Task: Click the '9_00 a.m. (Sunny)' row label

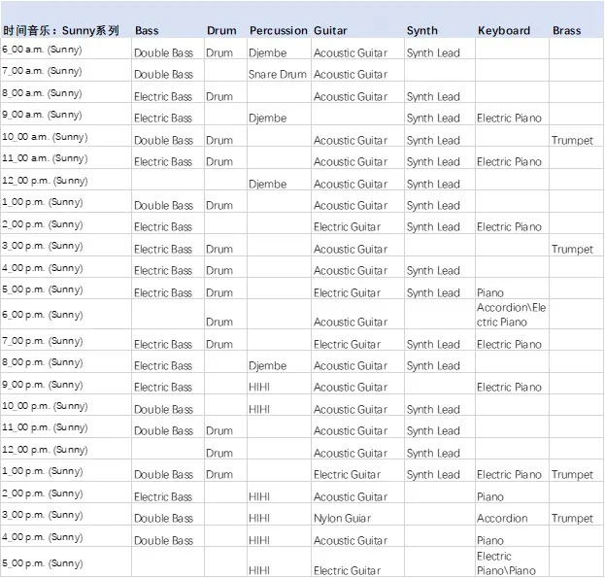Action: pos(42,115)
